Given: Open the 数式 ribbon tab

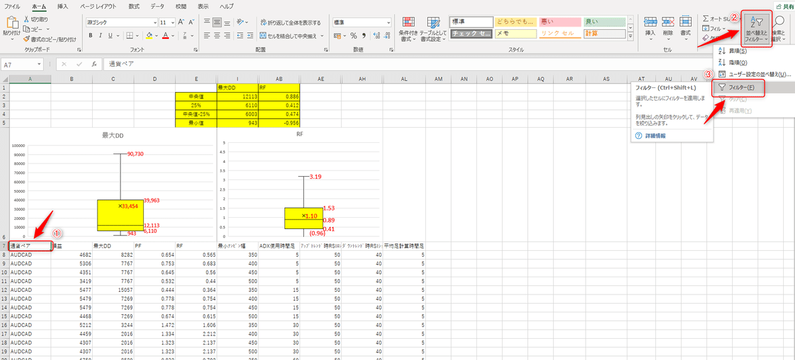Looking at the screenshot, I should pos(134,5).
